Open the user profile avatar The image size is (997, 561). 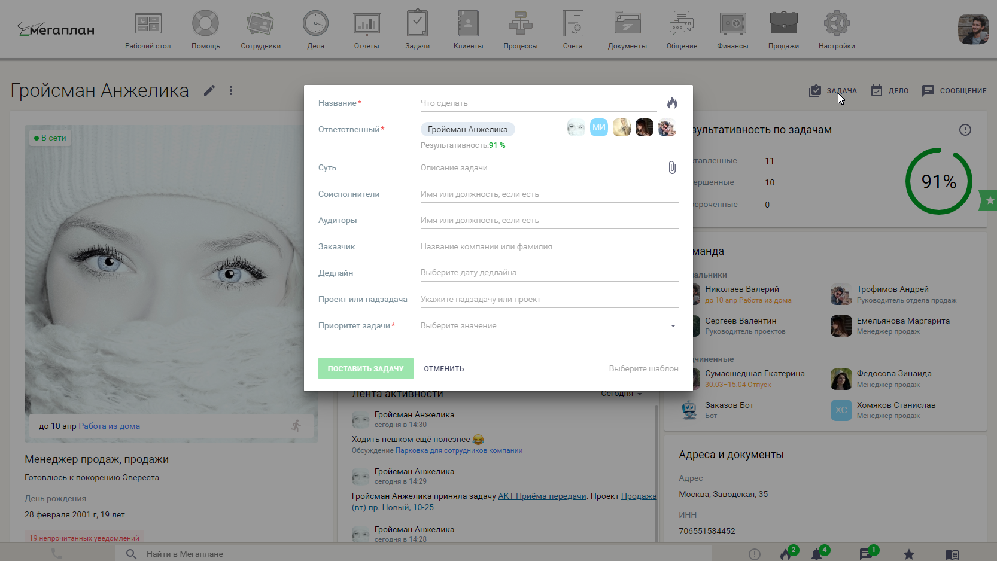coord(973,29)
